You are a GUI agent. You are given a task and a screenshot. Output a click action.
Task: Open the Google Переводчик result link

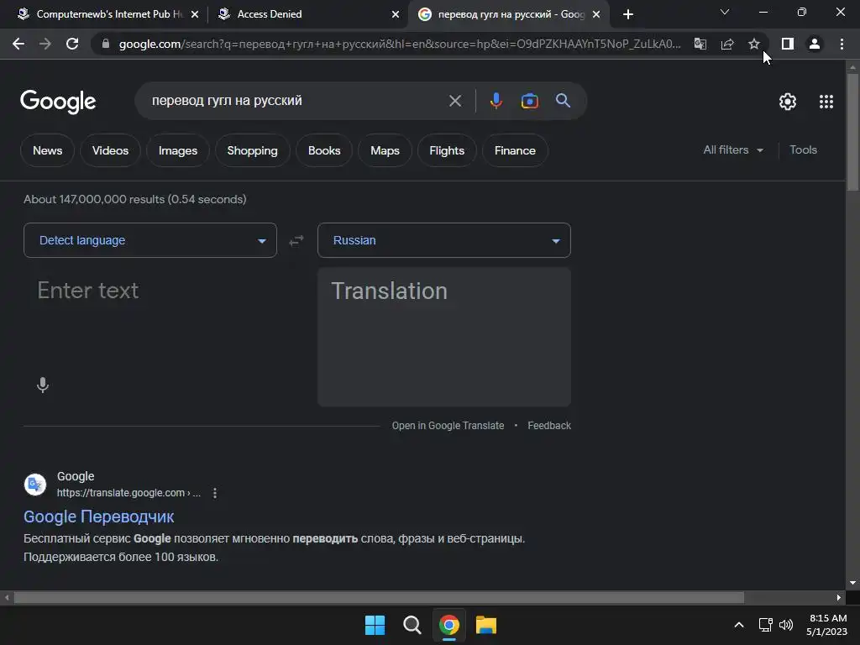tap(99, 517)
